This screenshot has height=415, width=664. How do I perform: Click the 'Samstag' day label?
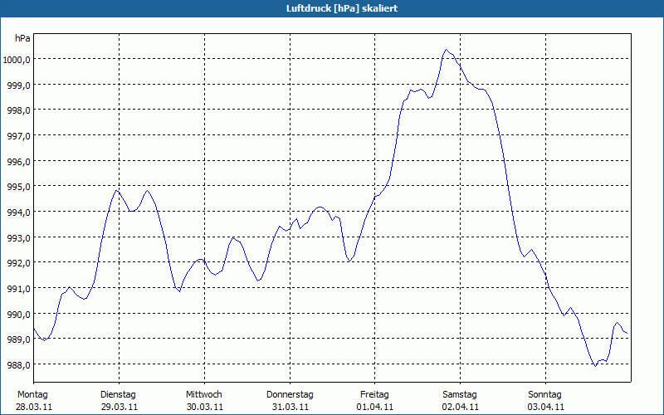point(460,395)
